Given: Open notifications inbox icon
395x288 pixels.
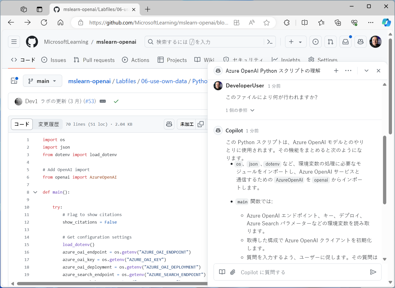Looking at the screenshot, I should pyautogui.click(x=346, y=42).
